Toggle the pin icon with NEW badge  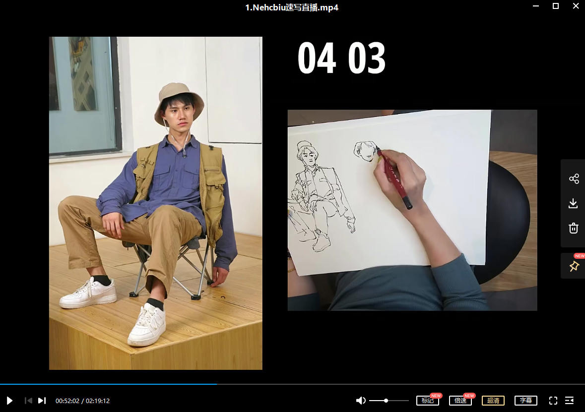click(x=574, y=267)
